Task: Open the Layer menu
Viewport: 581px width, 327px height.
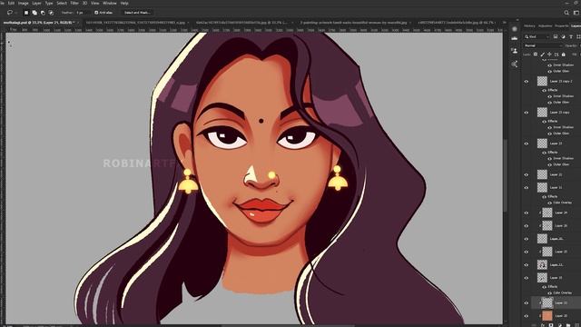Action: click(x=36, y=3)
